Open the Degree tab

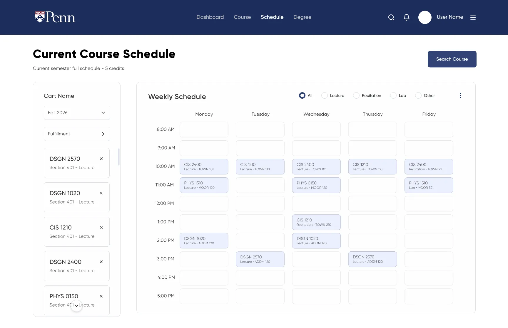(x=302, y=17)
